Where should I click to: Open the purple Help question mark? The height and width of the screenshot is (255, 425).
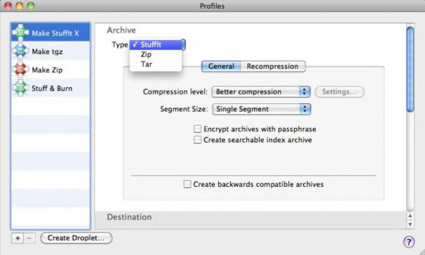(x=409, y=241)
